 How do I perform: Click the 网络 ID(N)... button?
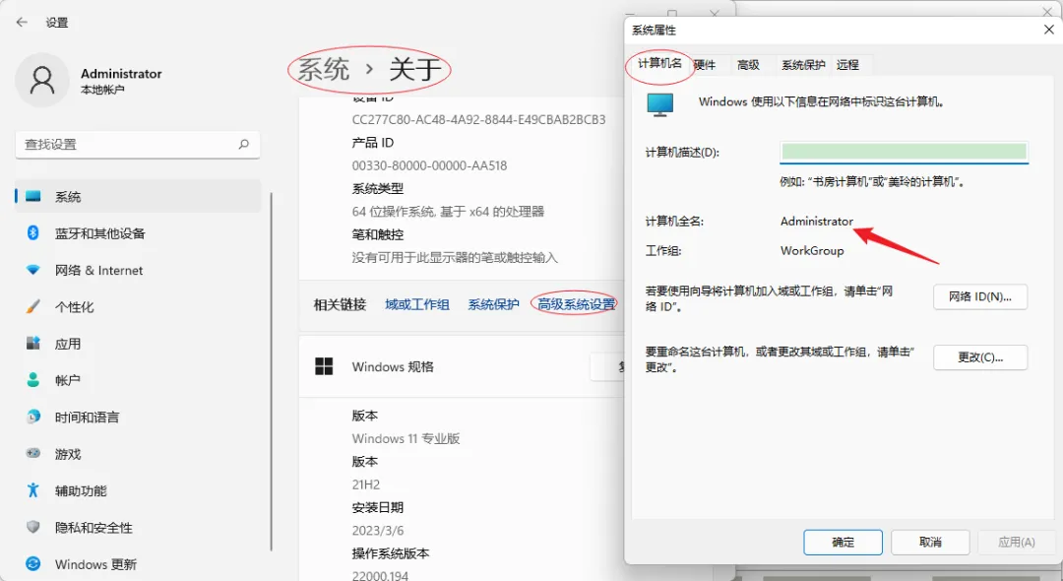point(980,297)
